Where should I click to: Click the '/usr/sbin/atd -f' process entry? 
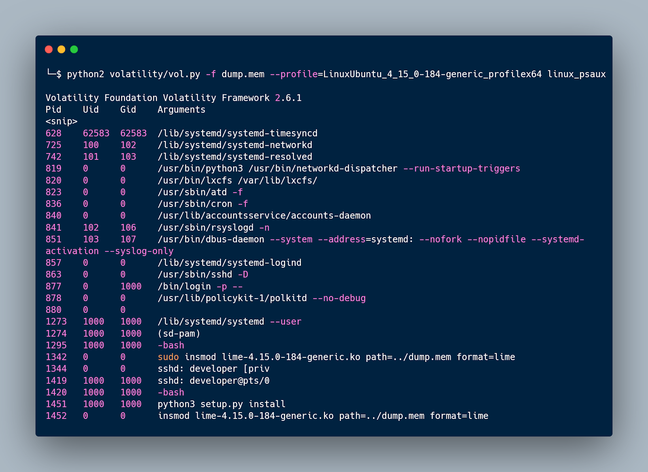[x=200, y=192]
